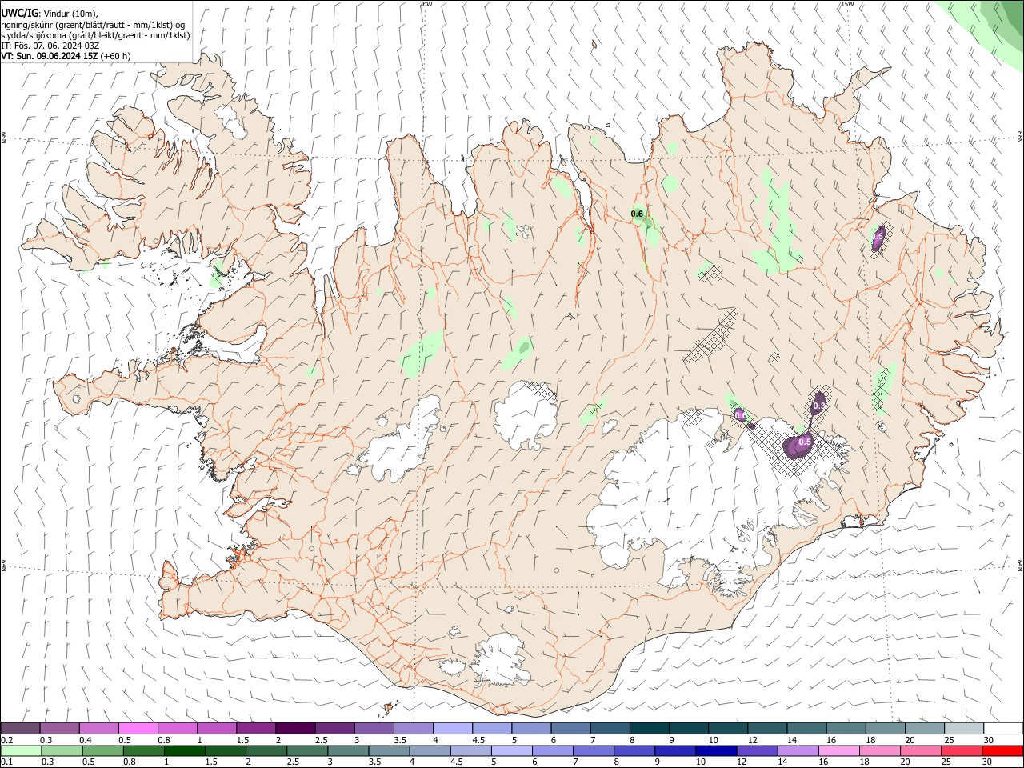Select the magenta swatch labeled 1
This screenshot has width=1024, height=768.
click(x=216, y=729)
